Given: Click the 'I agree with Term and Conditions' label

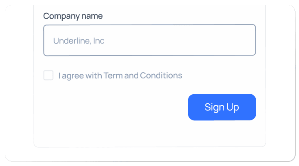Looking at the screenshot, I should [x=120, y=76].
